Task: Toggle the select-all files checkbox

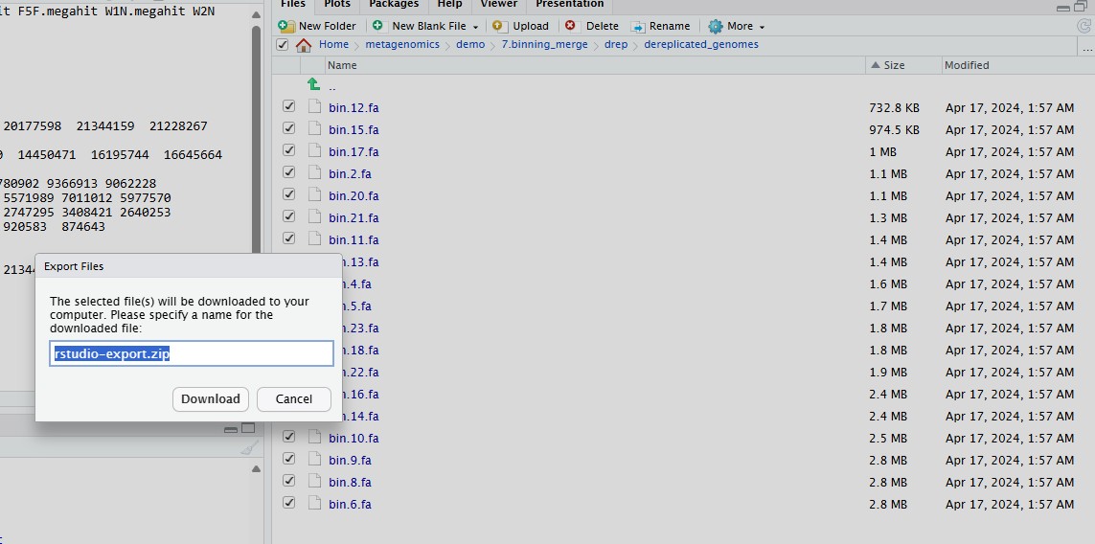Action: [x=282, y=45]
